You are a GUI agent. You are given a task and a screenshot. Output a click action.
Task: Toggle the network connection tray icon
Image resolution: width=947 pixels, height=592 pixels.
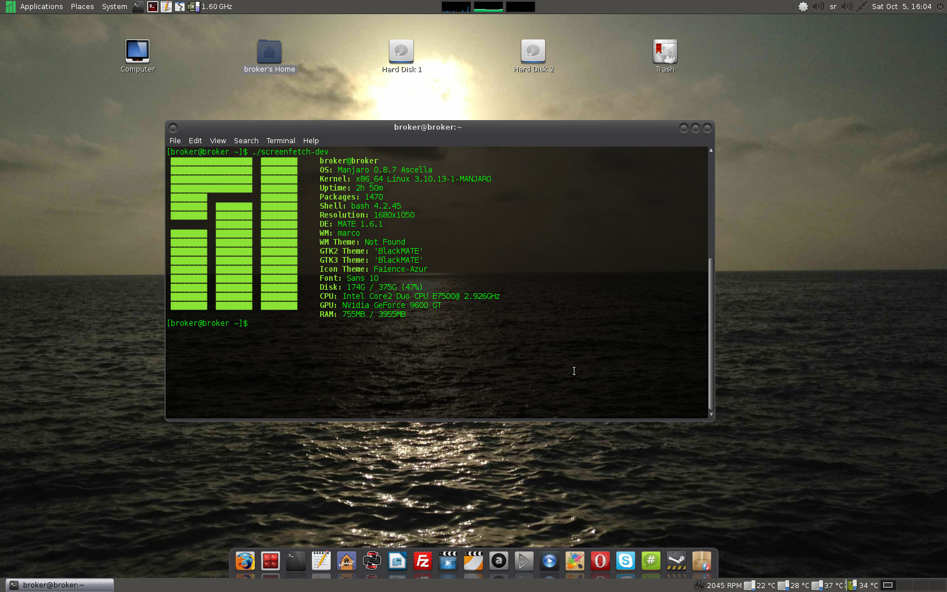point(861,7)
